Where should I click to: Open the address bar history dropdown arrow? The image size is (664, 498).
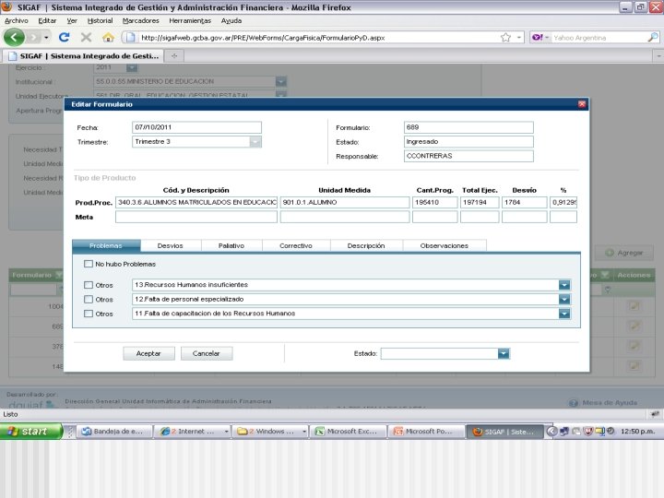518,37
